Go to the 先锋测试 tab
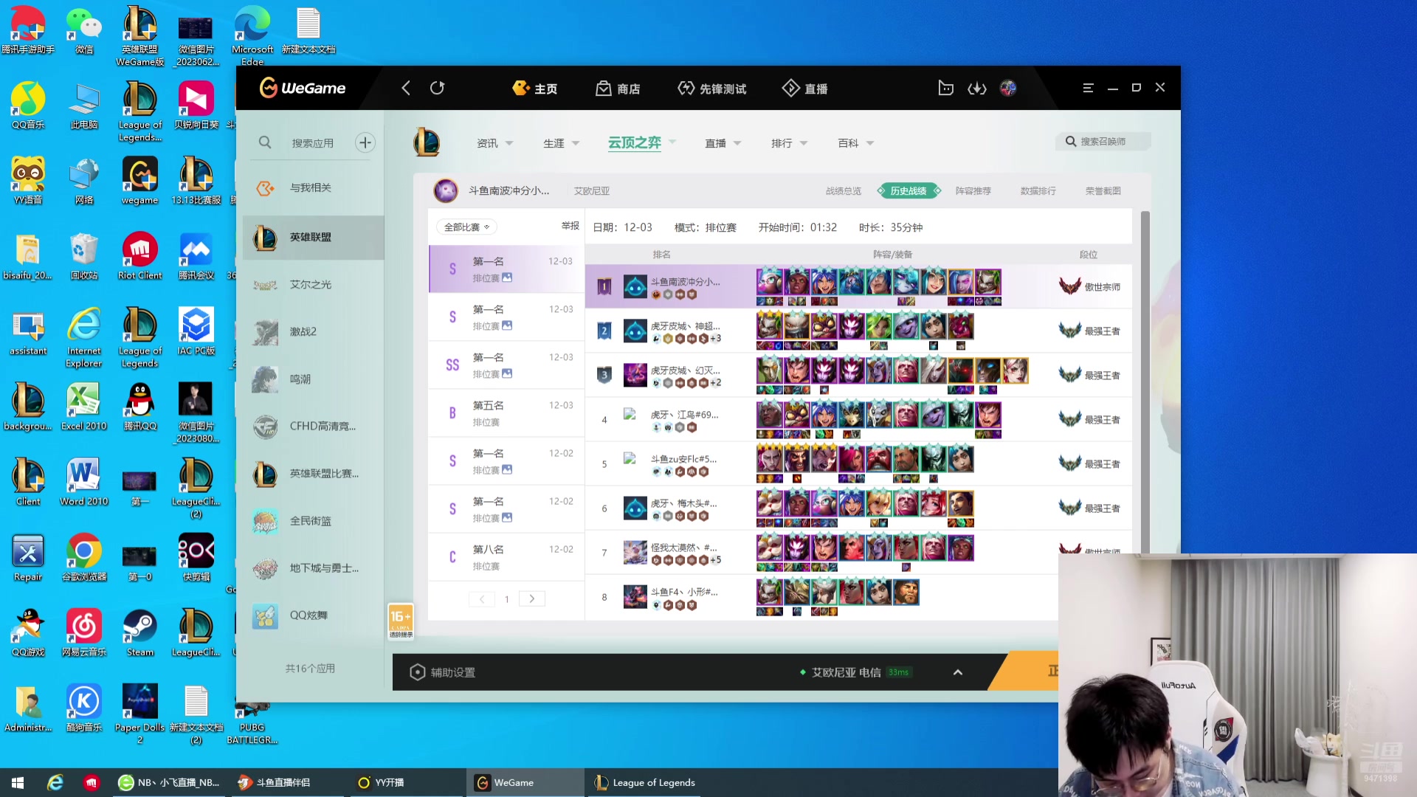Screen dimensions: 1417x797 pos(712,89)
